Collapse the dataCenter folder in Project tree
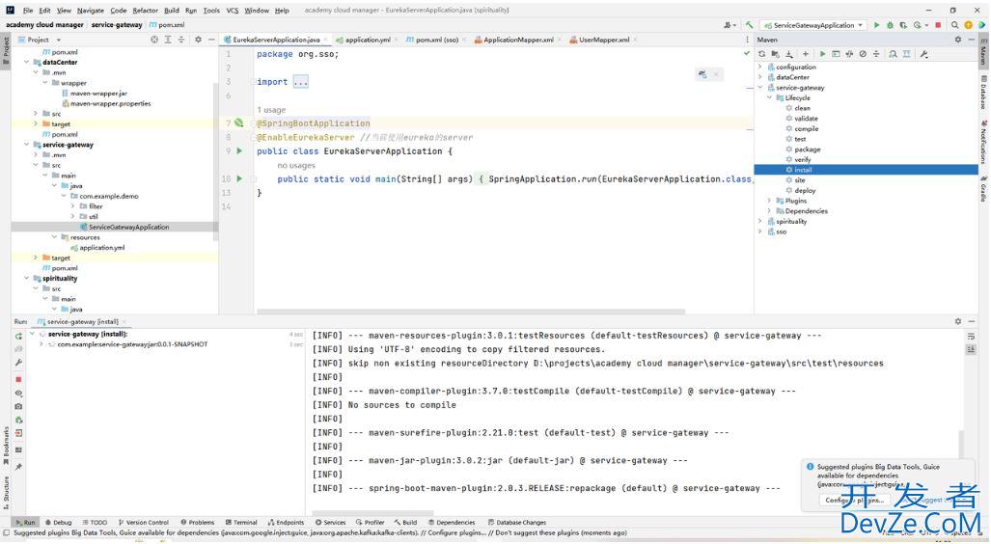 pos(27,63)
